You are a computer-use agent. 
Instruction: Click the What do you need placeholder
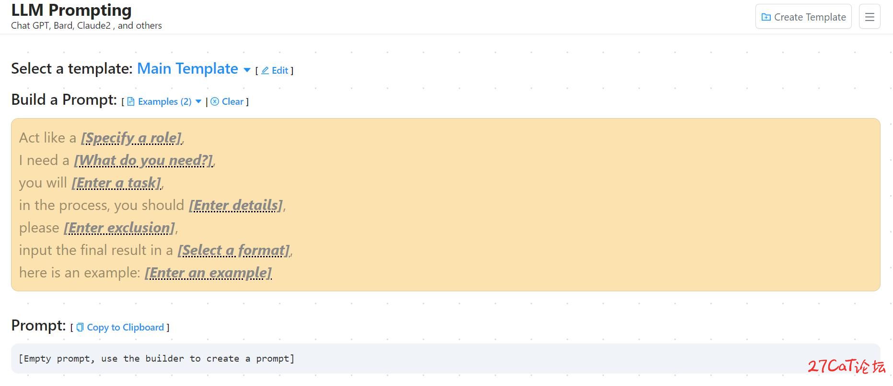(x=143, y=160)
